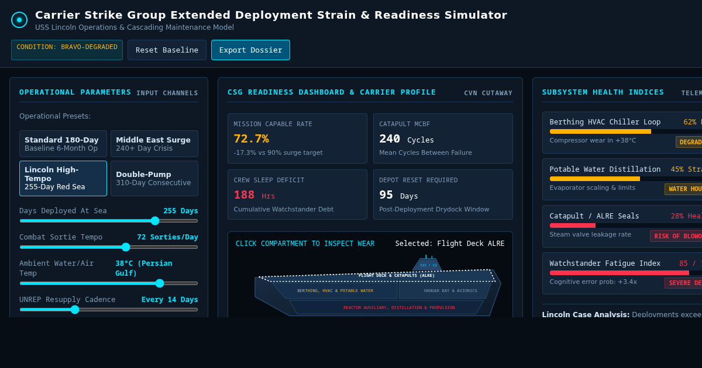Viewport: 702px width, 368px height.
Task: Click the CONDITION: BRAVO-DEGRADED status badge
Action: point(67,50)
